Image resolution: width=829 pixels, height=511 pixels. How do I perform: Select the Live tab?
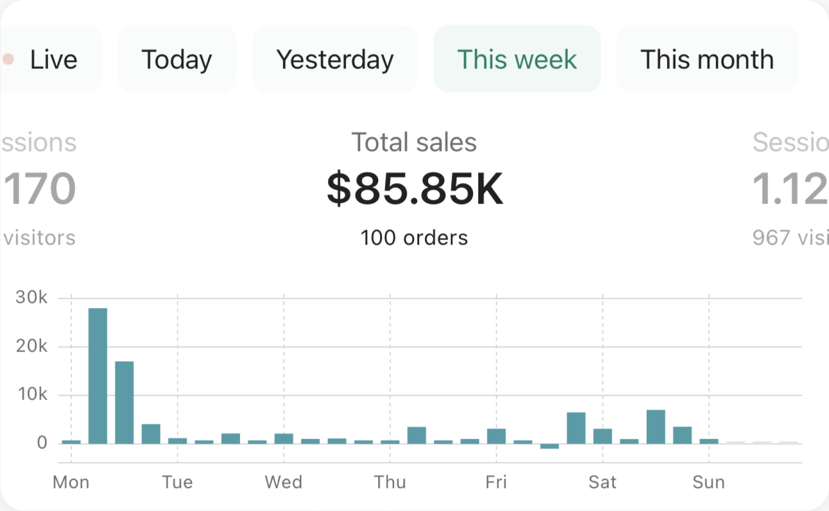point(53,59)
